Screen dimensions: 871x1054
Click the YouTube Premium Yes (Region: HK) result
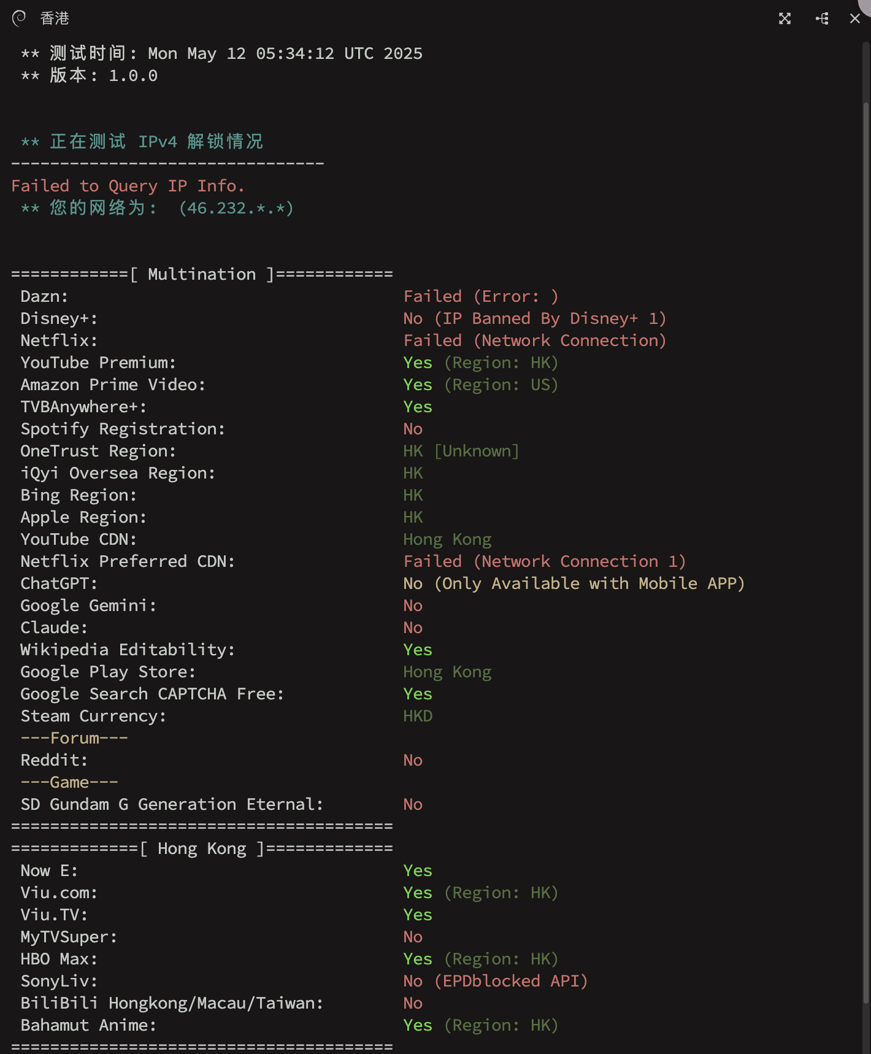pos(481,363)
